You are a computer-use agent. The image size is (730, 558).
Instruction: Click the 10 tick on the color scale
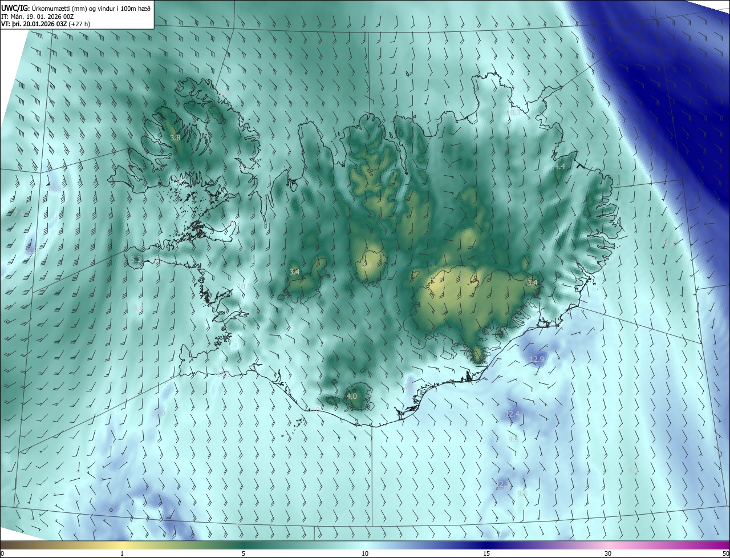[x=365, y=554]
